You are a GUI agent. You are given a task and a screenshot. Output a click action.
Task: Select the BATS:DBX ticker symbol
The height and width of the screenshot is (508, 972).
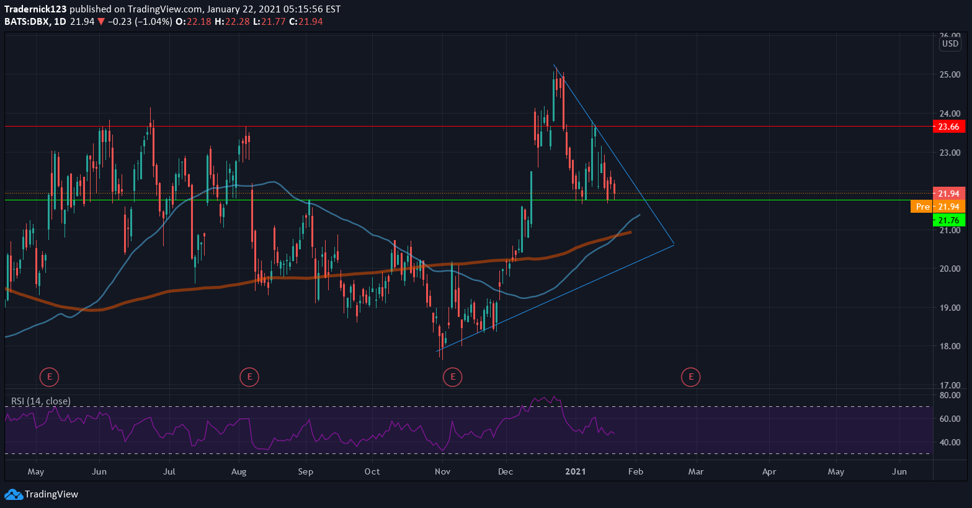[27, 22]
